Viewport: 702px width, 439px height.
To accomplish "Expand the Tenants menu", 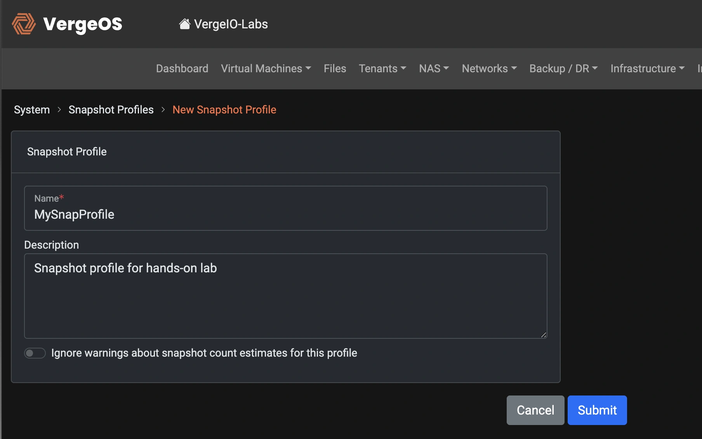I will coord(379,68).
